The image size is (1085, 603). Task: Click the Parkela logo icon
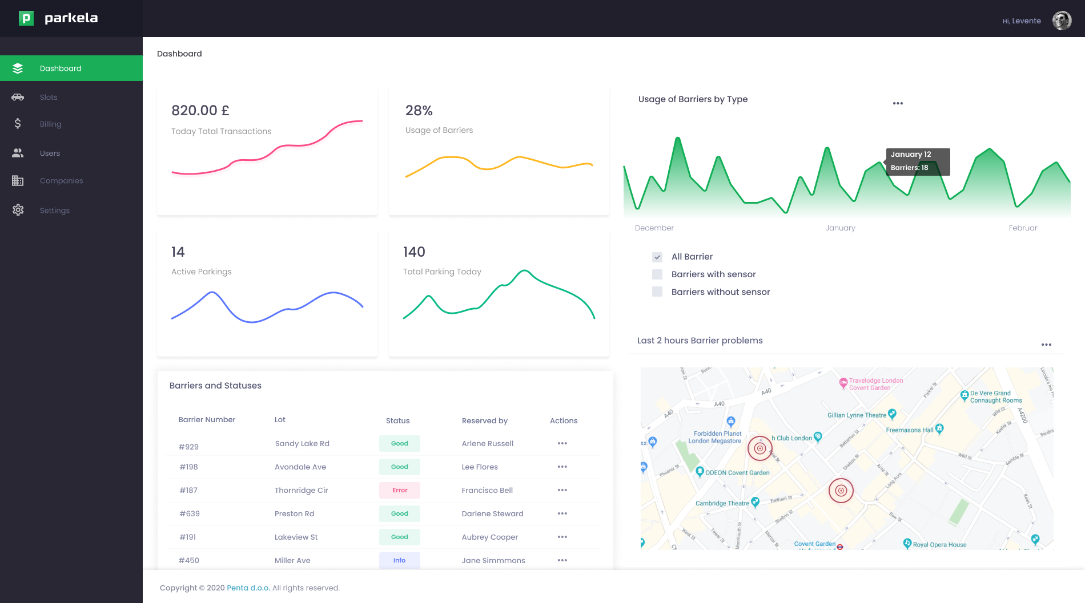(x=26, y=18)
